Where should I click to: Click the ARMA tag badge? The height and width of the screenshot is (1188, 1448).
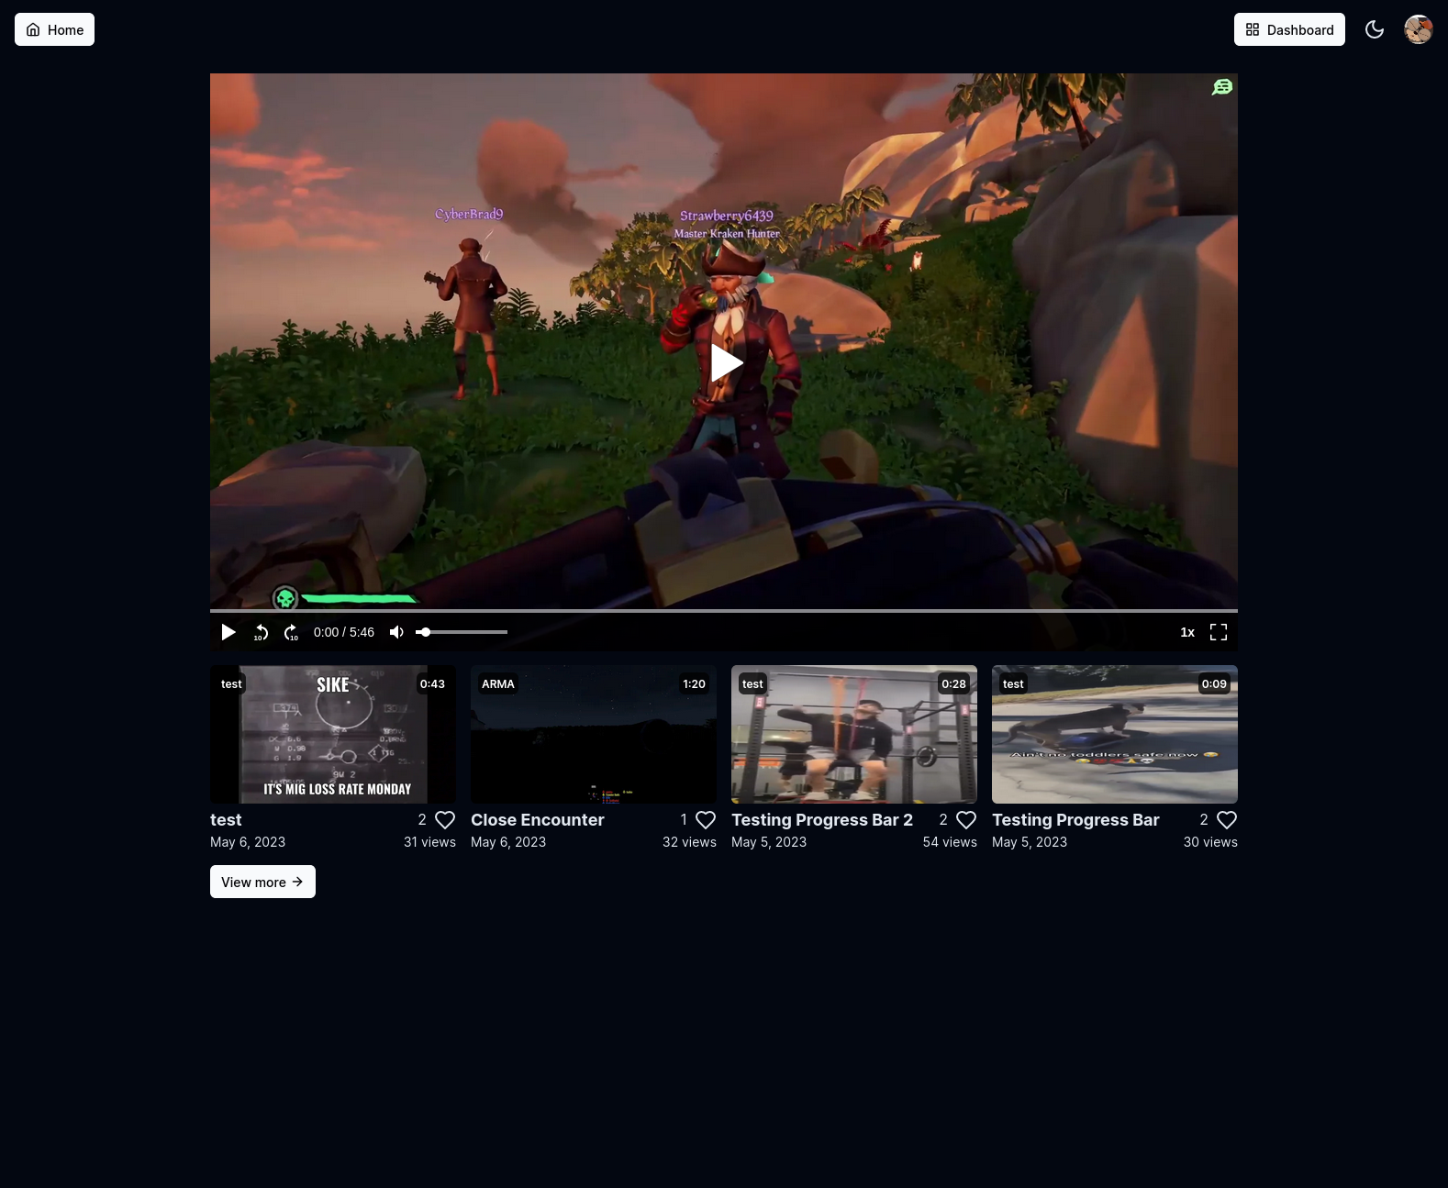click(x=498, y=684)
